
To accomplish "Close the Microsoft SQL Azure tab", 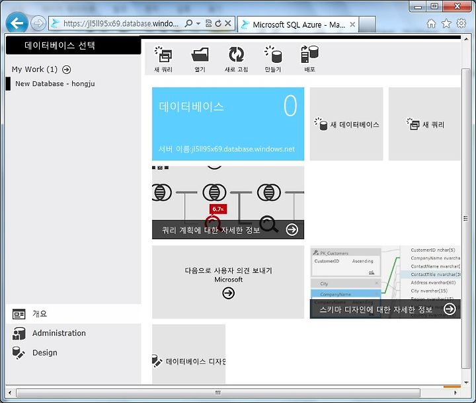I will click(x=352, y=24).
